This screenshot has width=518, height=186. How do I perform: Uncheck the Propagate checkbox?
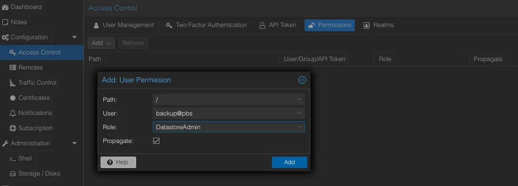coord(156,141)
